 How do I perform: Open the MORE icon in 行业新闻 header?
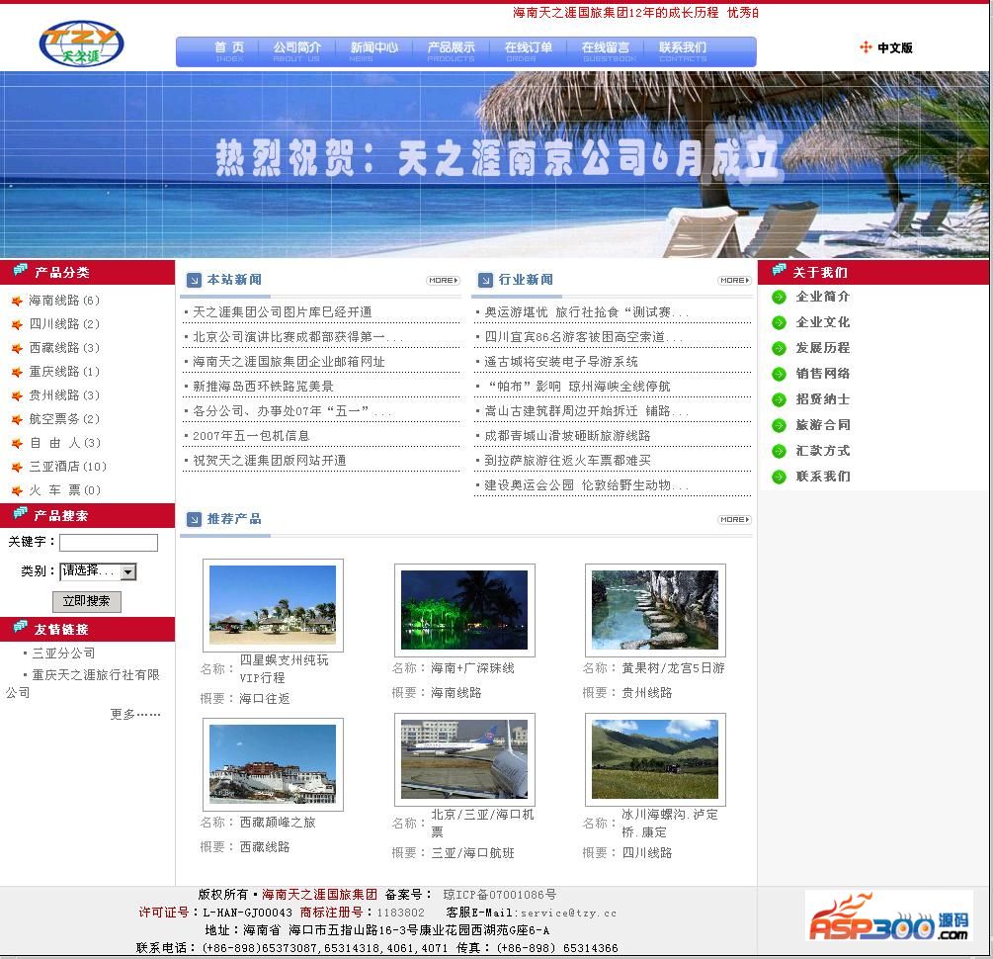coord(734,281)
